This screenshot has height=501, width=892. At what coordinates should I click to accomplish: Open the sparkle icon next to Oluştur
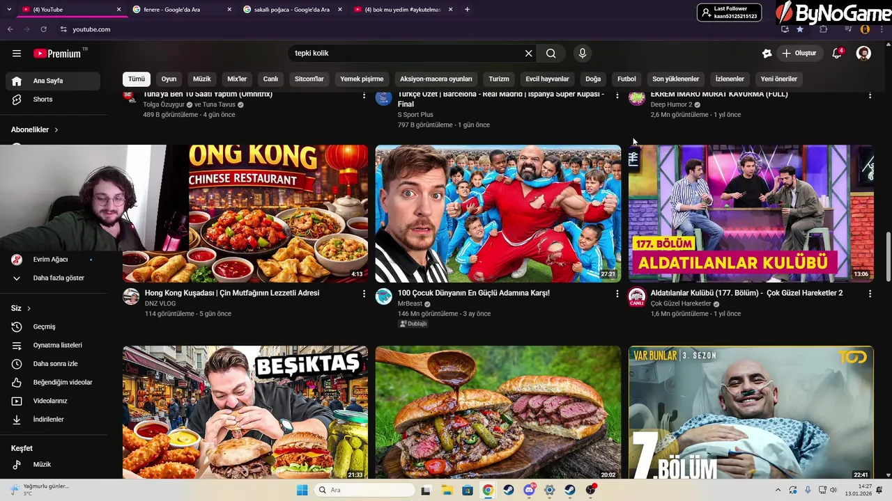point(767,54)
